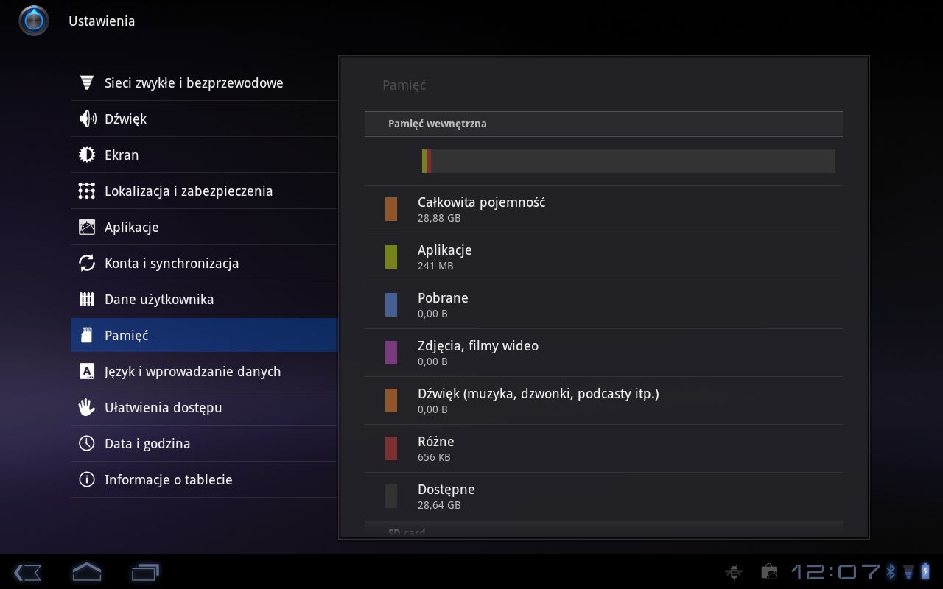943x589 pixels.
Task: Select the Pamięć SD card icon
Action: pyautogui.click(x=87, y=335)
